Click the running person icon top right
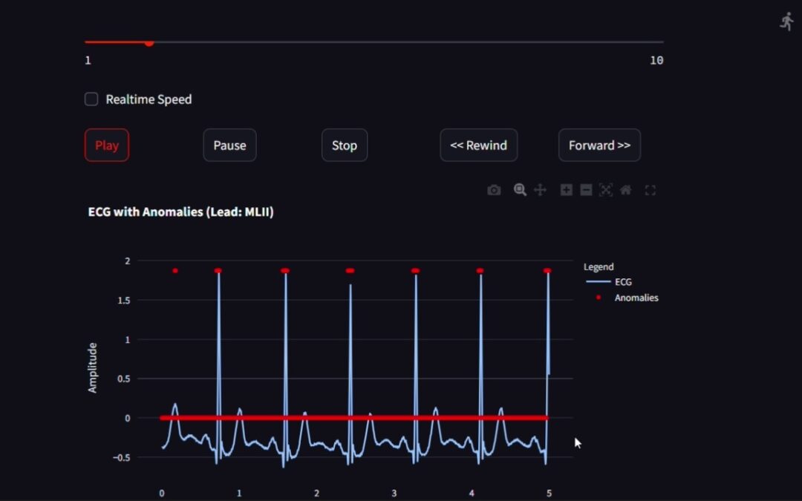The width and height of the screenshot is (802, 501). (786, 20)
